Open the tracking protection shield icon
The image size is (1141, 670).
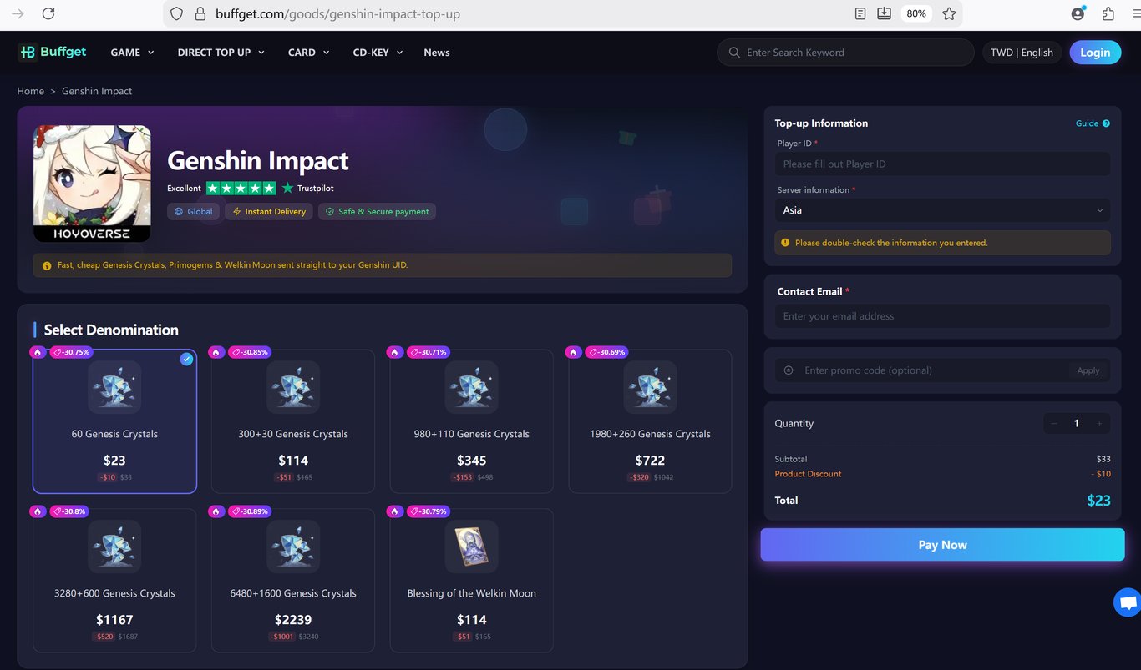click(176, 13)
